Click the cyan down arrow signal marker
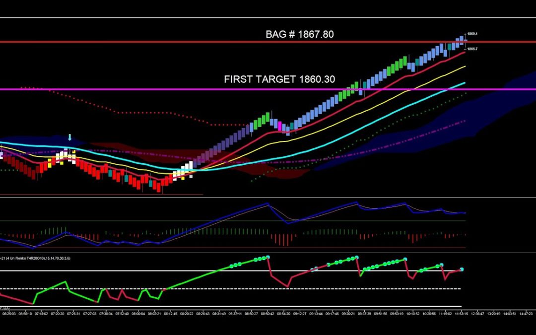This screenshot has height=335, width=536. [69, 137]
